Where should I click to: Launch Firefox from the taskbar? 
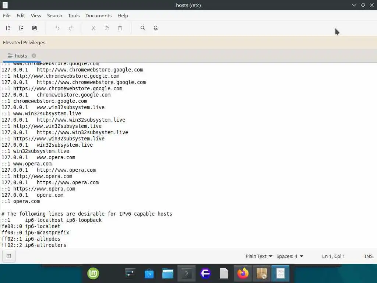tap(243, 274)
